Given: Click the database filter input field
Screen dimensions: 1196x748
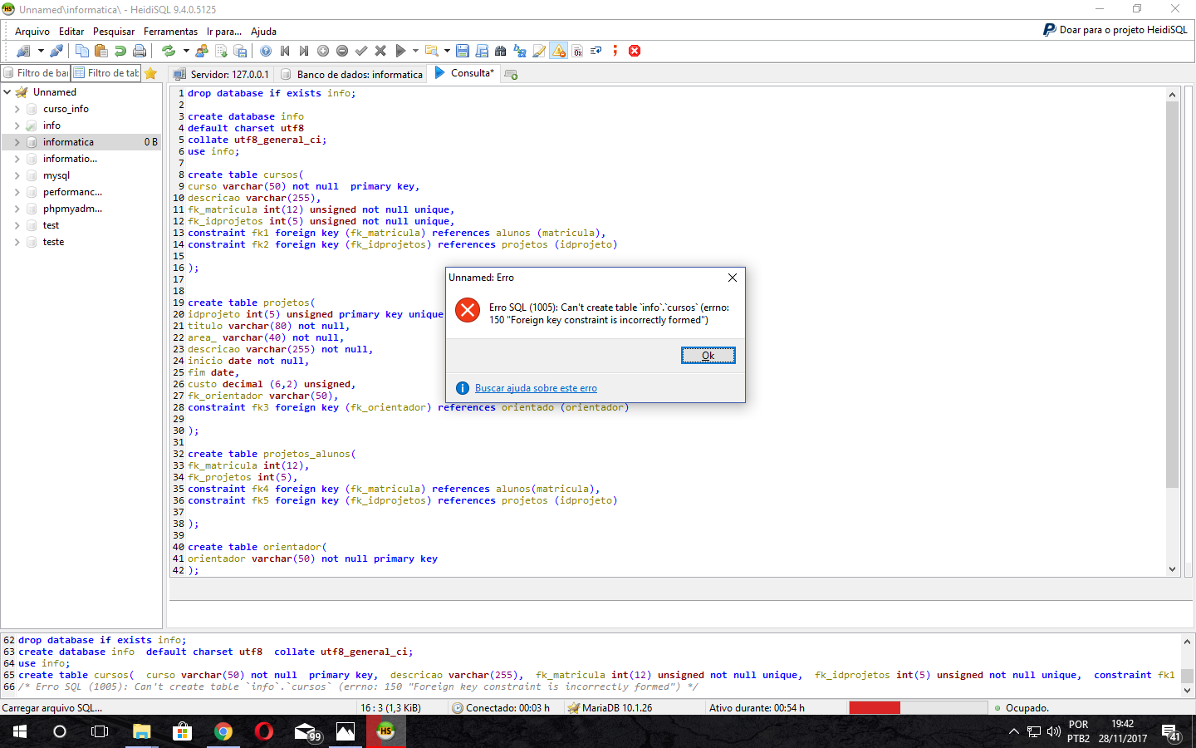Looking at the screenshot, I should (x=37, y=73).
